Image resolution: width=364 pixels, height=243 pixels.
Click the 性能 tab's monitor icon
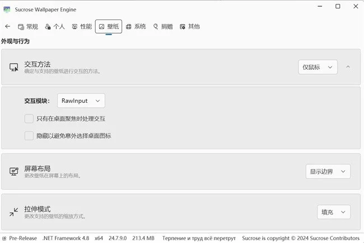point(74,27)
